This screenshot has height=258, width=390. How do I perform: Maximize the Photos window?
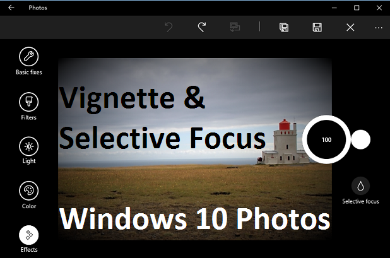coord(357,8)
